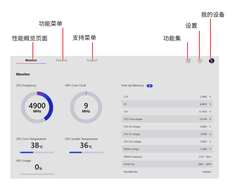Click the Resizable Bar Enabled row

pyautogui.click(x=167, y=172)
